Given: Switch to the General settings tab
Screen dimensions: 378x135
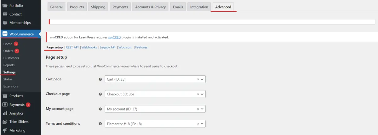Looking at the screenshot, I should tap(56, 7).
